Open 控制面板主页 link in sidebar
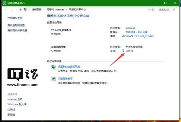Image resolution: width=181 pixels, height=122 pixels. (x=15, y=18)
